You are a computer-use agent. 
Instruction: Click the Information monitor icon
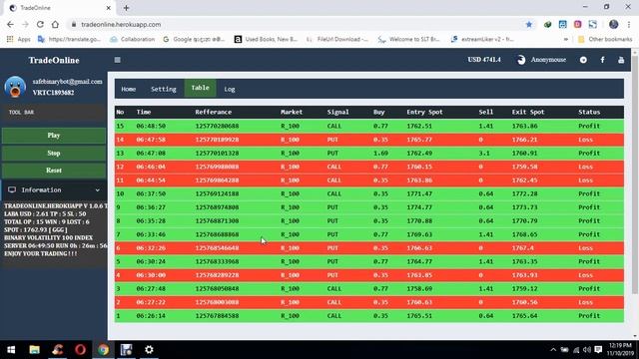12,190
